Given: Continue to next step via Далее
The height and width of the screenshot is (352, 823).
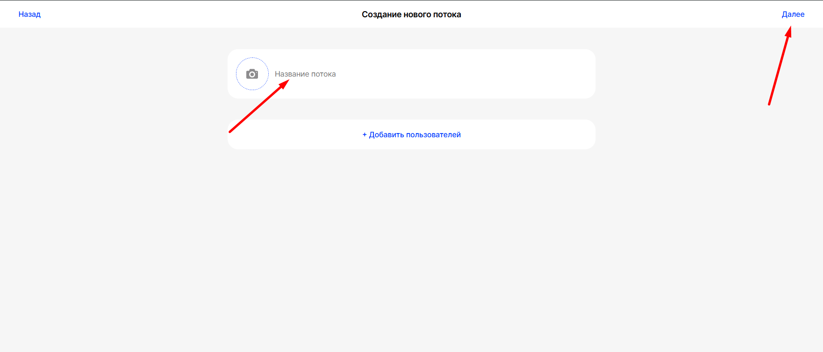Looking at the screenshot, I should (793, 14).
